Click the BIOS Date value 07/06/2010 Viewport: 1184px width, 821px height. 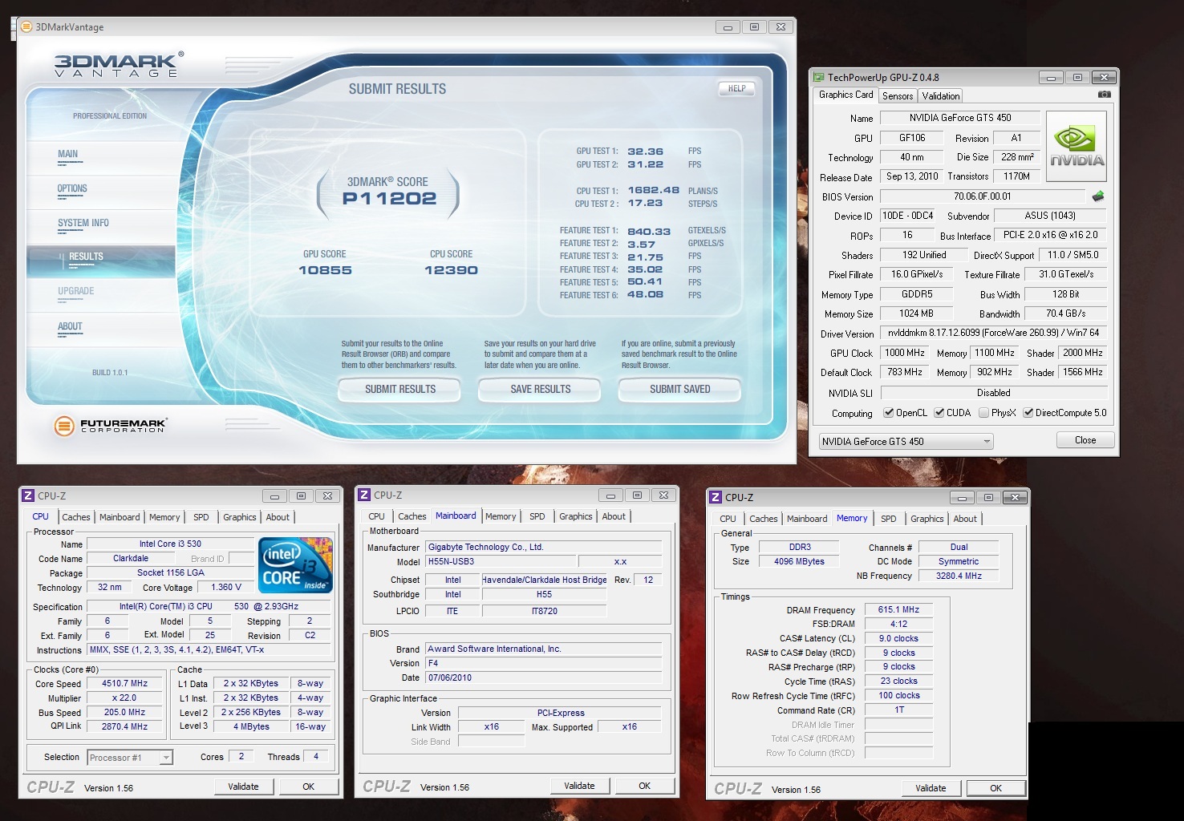click(544, 678)
